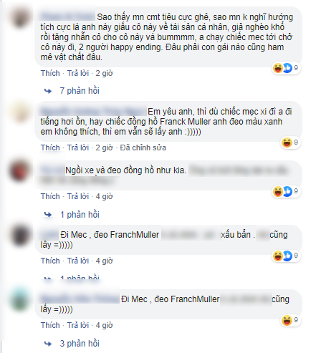Expand '3 phản hồi' replies
This screenshot has width=316, height=353.
click(80, 343)
